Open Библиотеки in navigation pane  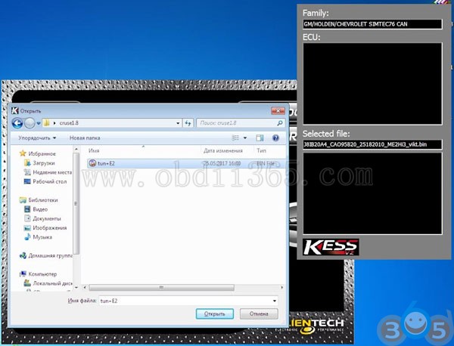(43, 200)
